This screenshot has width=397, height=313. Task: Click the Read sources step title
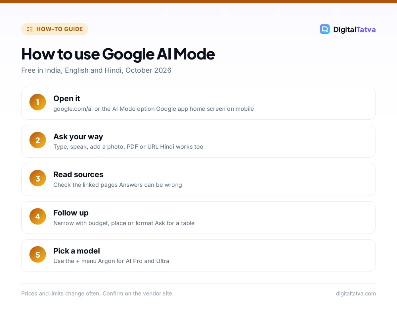click(x=78, y=175)
